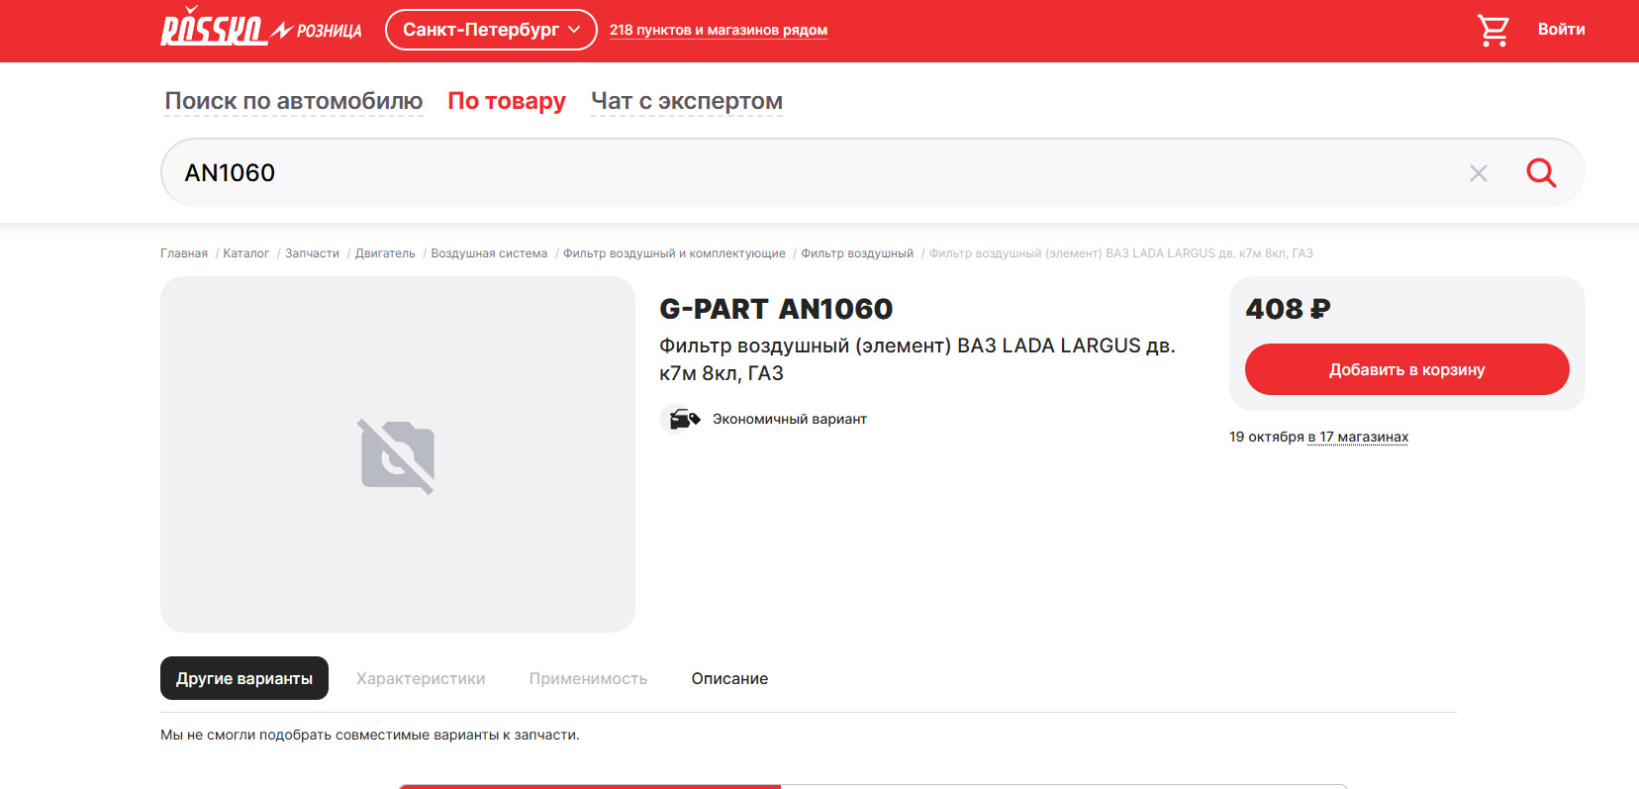This screenshot has height=789, width=1639.
Task: Click the no-photo placeholder image
Action: pos(398,455)
